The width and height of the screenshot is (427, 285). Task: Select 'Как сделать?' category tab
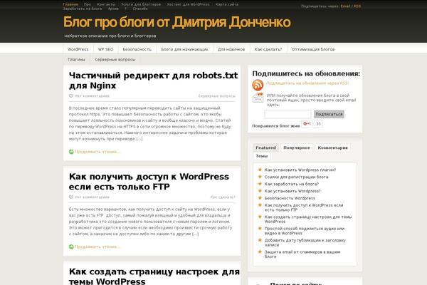[268, 49]
